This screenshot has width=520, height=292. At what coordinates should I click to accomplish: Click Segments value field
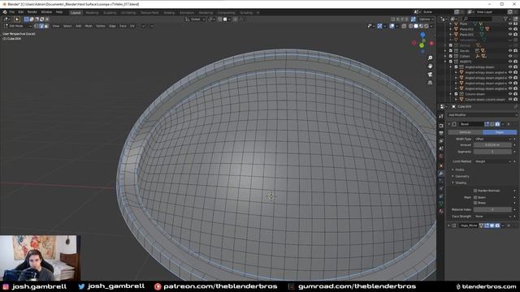492,152
